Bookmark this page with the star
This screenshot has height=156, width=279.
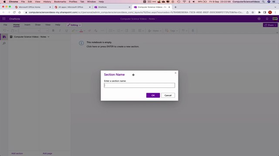pos(253,13)
